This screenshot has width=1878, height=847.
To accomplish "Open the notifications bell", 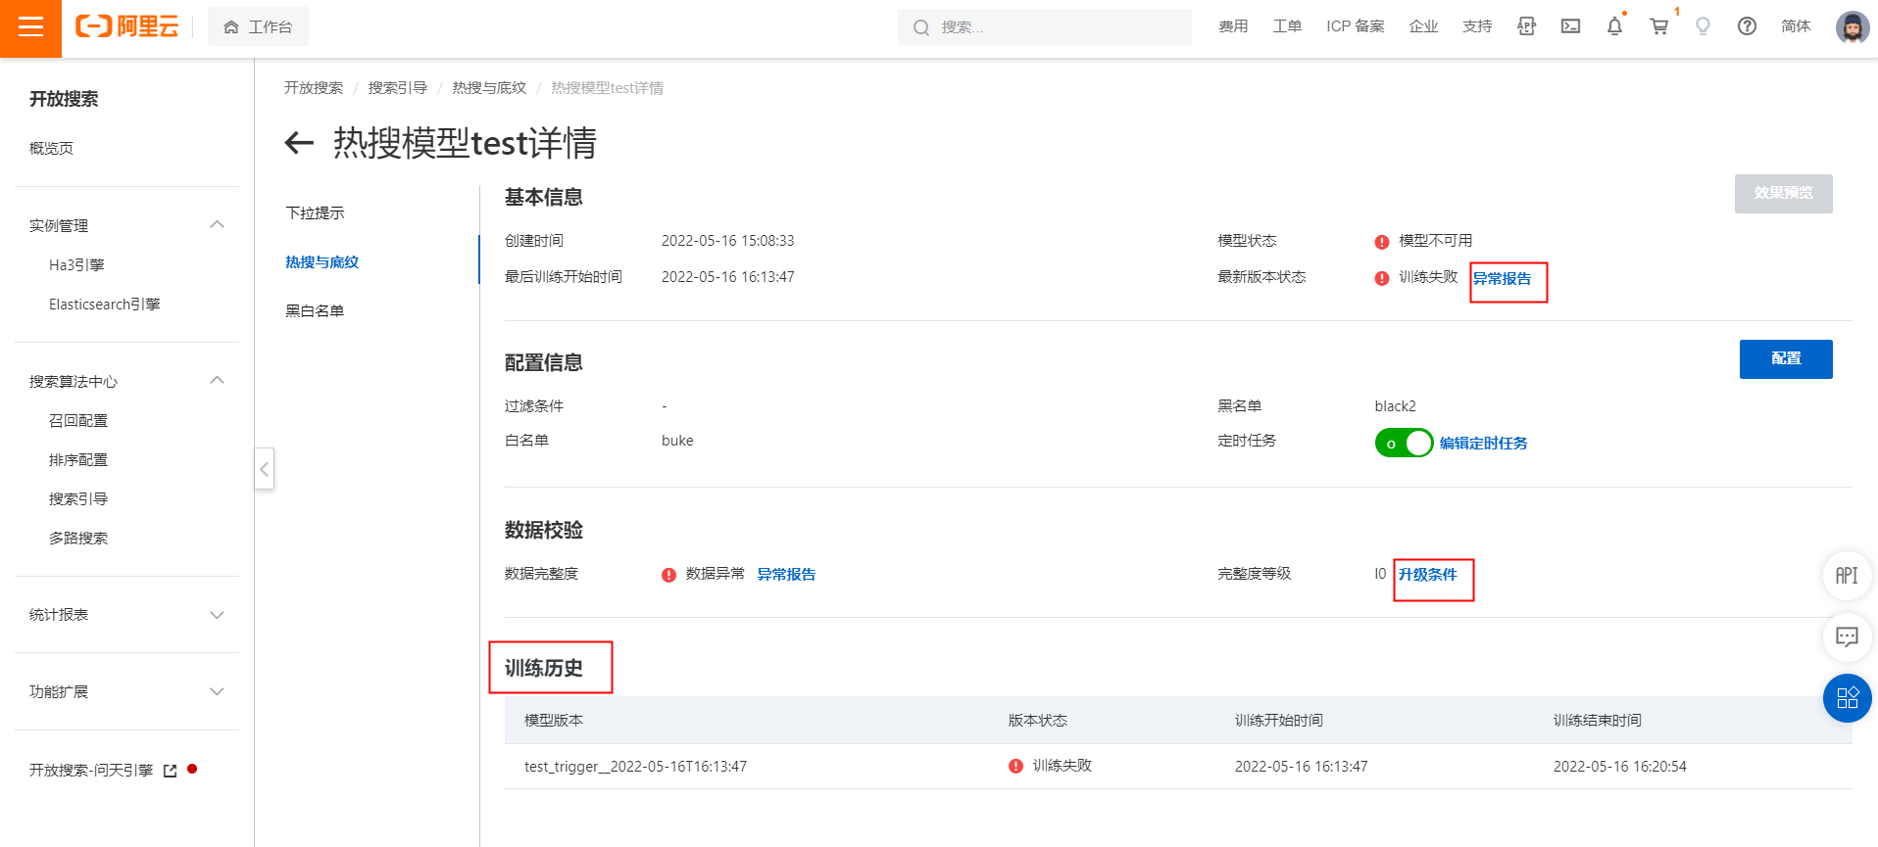I will [x=1614, y=26].
